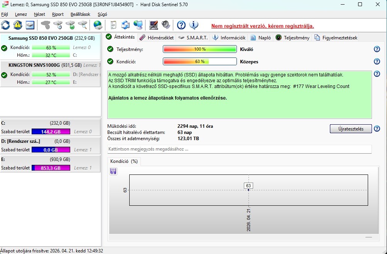Screen dimensions: 387x254
Task: Click the note field Kattintson megjegyzés megadásához
Action: pyautogui.click(x=239, y=149)
